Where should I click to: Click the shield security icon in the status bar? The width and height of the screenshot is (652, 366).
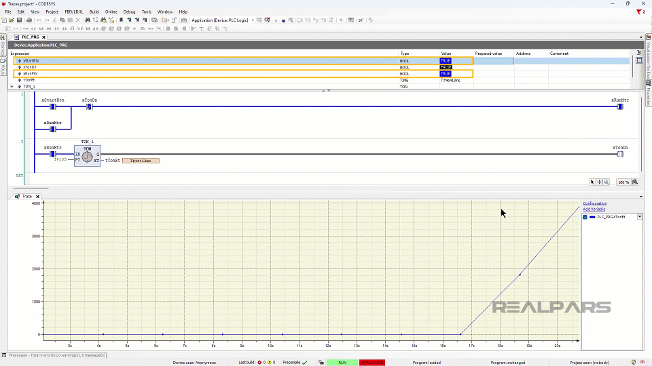coord(634,362)
